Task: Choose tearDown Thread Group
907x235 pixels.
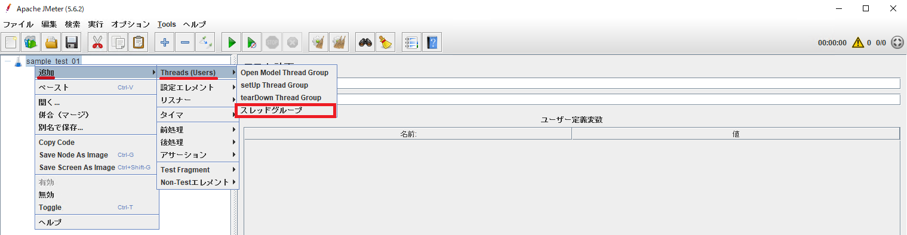Action: click(x=287, y=97)
